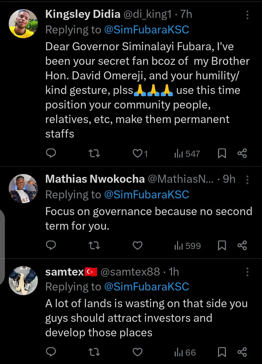The image size is (262, 364).
Task: Reply to Kingsley Didia's tweet
Action: click(51, 153)
